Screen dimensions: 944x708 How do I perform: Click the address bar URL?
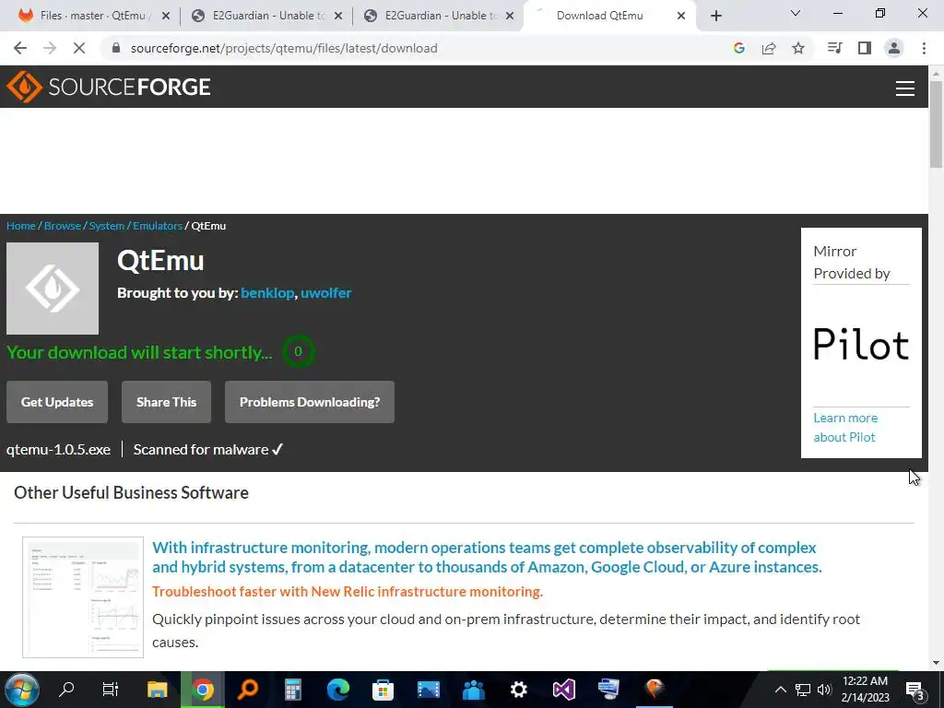click(x=284, y=48)
